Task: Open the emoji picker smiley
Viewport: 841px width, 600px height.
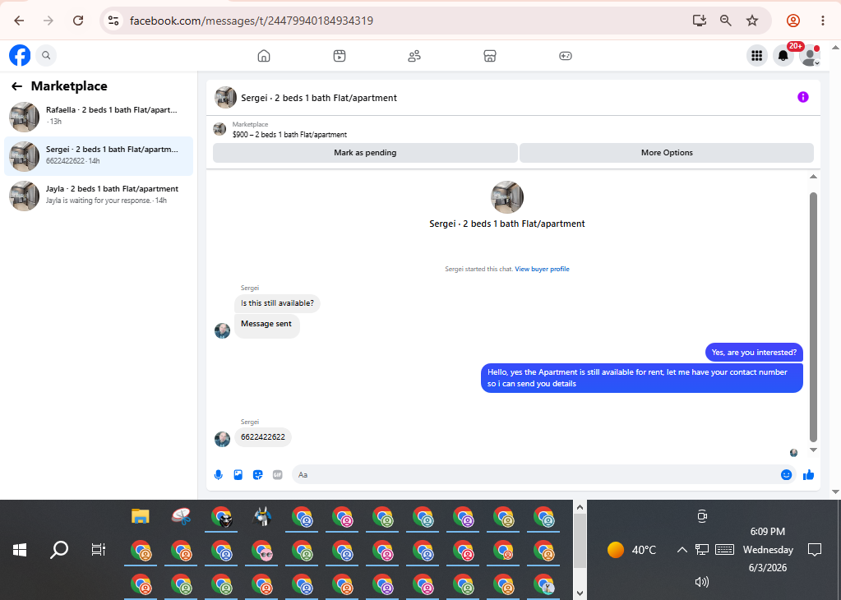Action: pyautogui.click(x=786, y=475)
